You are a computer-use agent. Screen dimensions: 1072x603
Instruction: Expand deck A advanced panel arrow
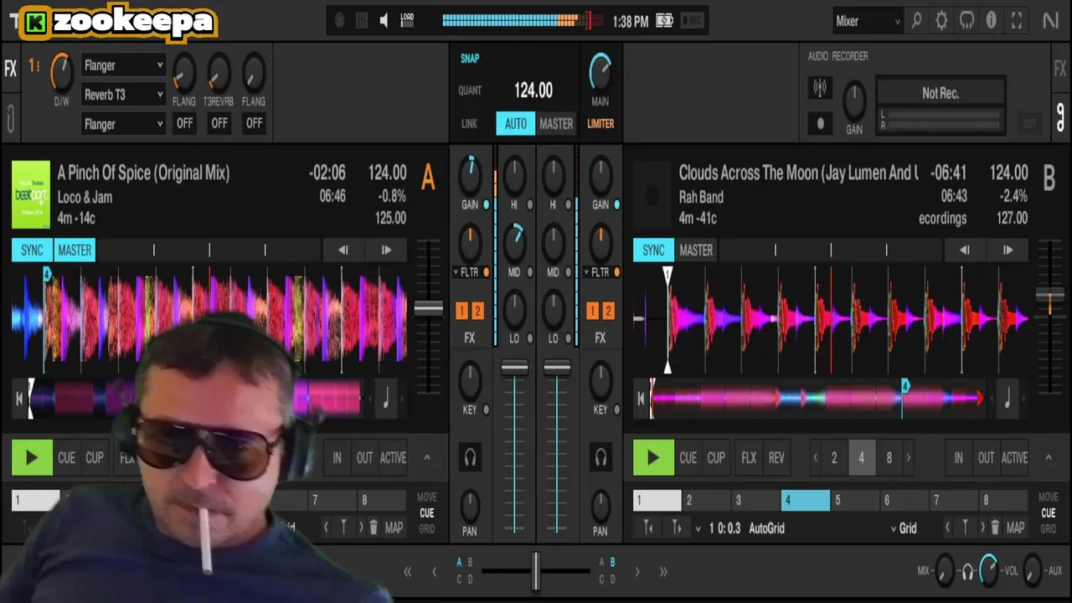(x=426, y=457)
